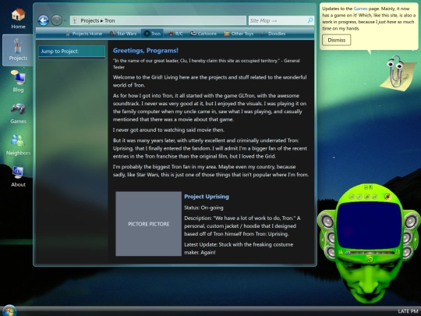
Task: Open the Project Uprising link
Action: pos(207,197)
